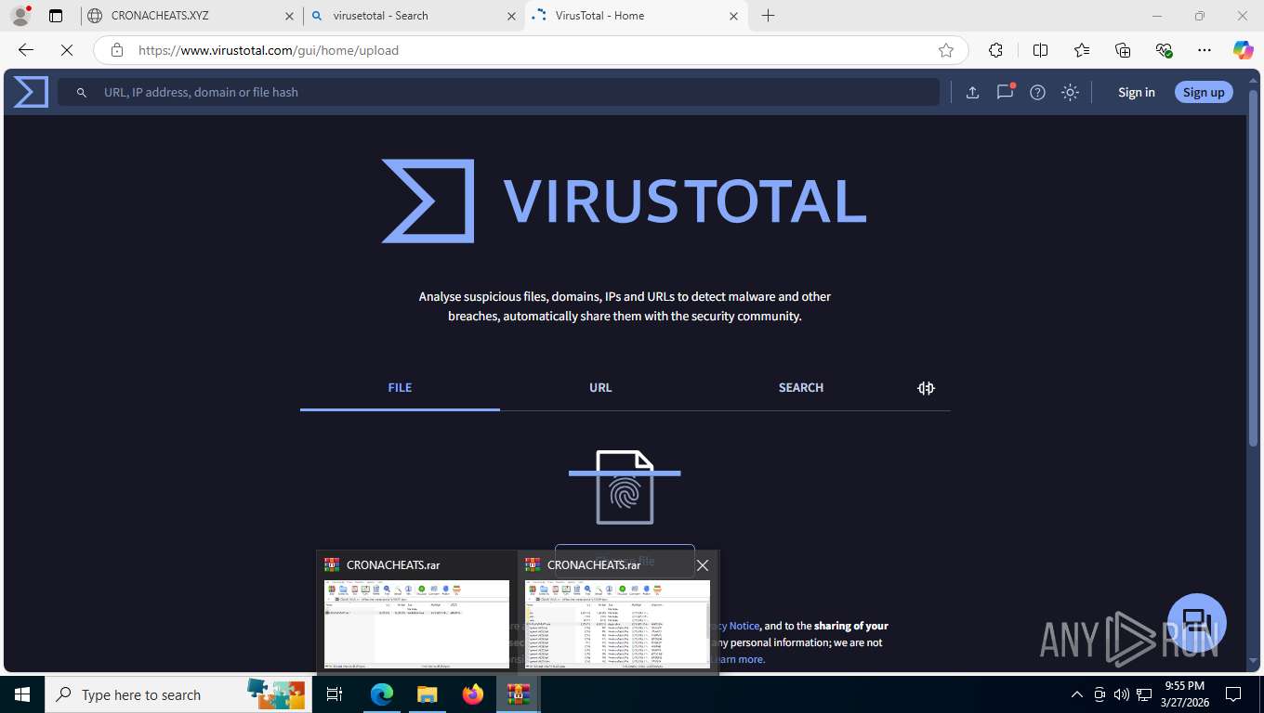Click the VirusTotal sigma logo in the header
Image resolution: width=1264 pixels, height=713 pixels.
click(x=31, y=92)
